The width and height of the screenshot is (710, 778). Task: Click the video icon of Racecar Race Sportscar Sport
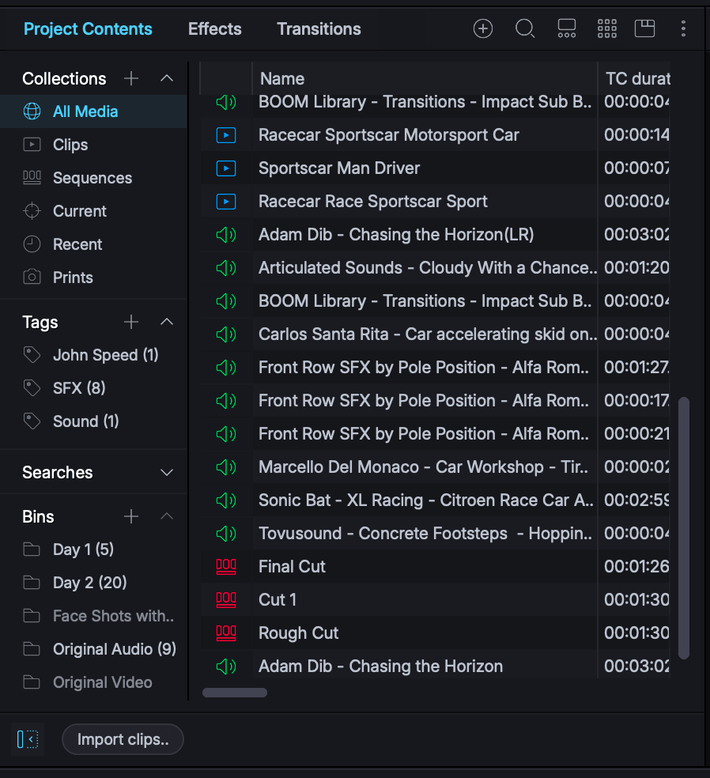click(226, 202)
